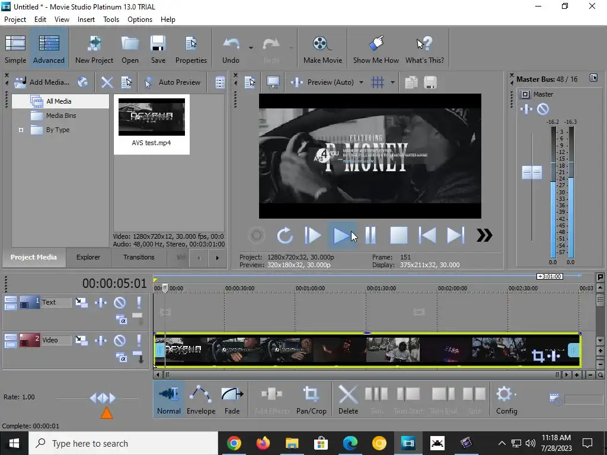Open project Properties

[x=191, y=49]
